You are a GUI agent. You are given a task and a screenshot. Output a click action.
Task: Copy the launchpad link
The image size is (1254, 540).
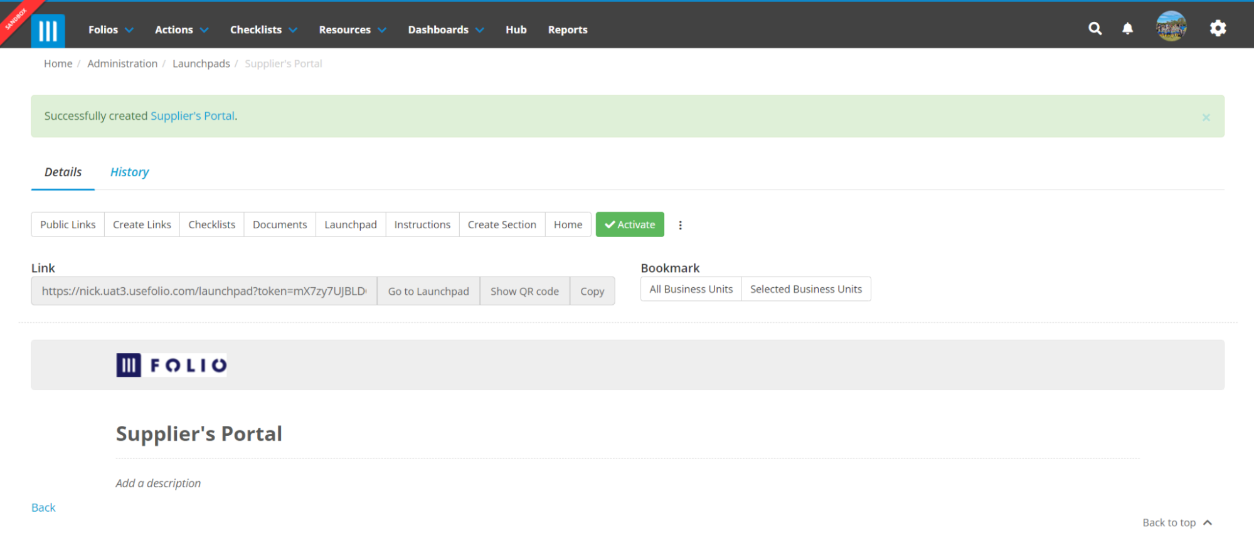click(592, 291)
